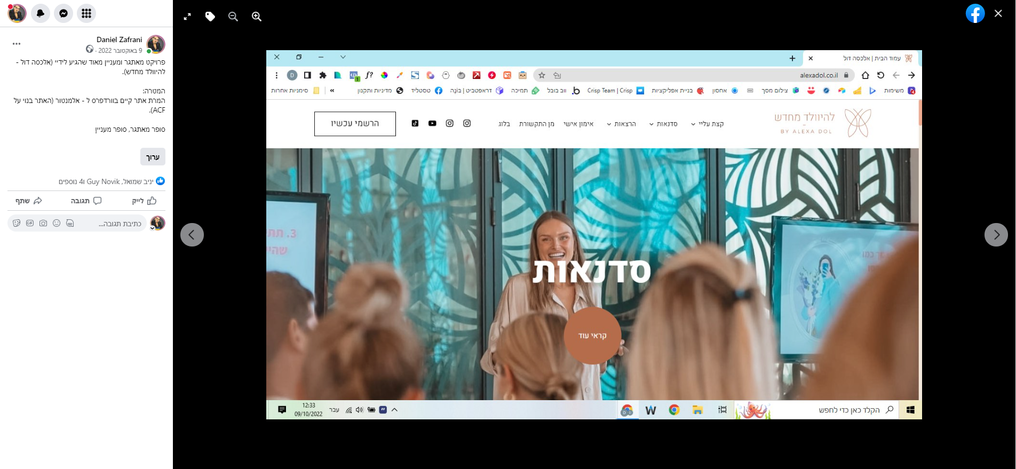The image size is (1016, 469).
Task: Open Messenger chats icon
Action: (x=63, y=13)
